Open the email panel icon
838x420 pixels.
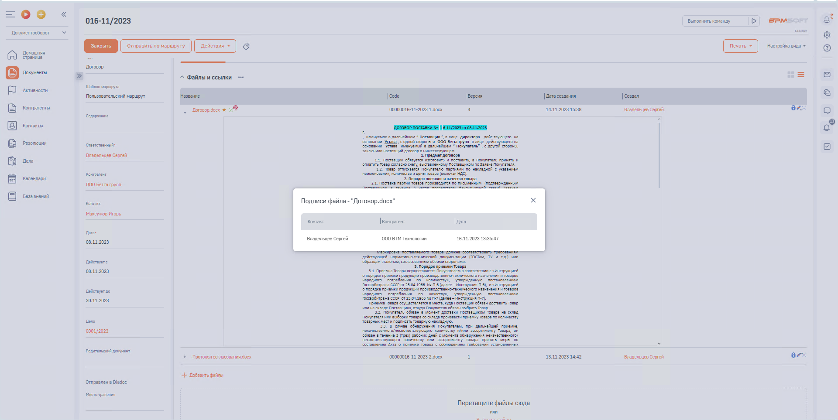pos(827,75)
